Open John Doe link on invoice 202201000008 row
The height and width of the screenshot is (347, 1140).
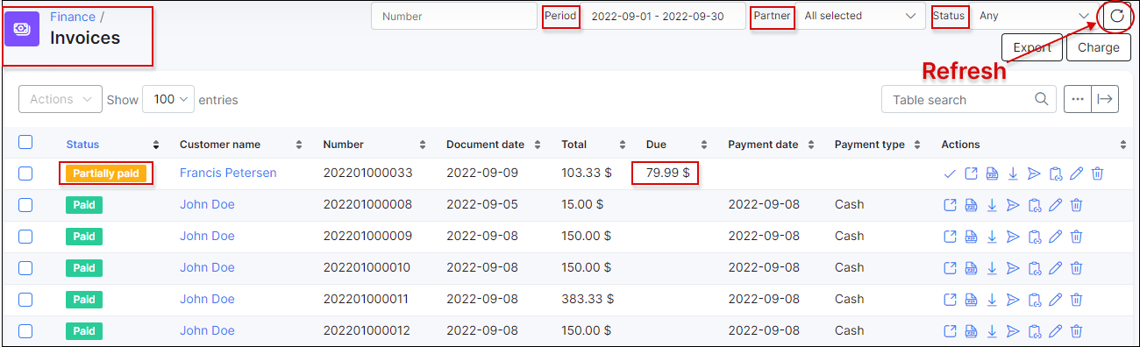click(207, 205)
